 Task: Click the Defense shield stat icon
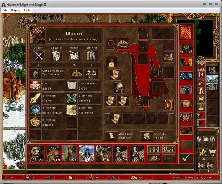point(56,56)
